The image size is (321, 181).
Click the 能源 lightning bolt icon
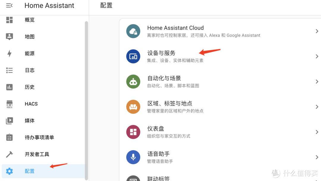[9, 53]
